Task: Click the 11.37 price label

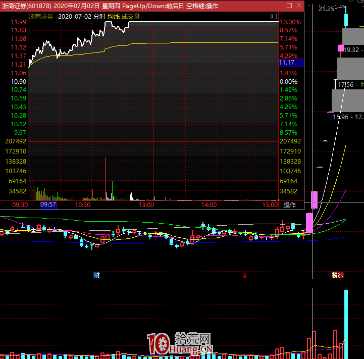Action: pyautogui.click(x=19, y=56)
